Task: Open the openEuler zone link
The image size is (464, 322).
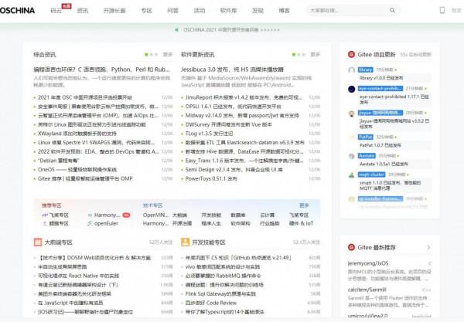Action: coord(106,224)
